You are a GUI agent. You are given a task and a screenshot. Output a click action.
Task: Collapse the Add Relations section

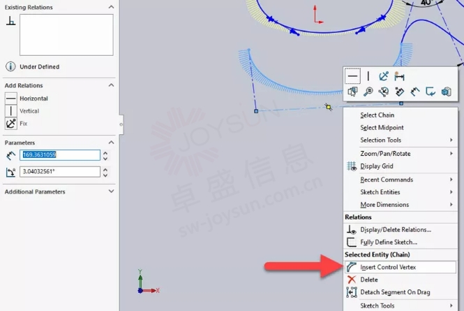(111, 85)
